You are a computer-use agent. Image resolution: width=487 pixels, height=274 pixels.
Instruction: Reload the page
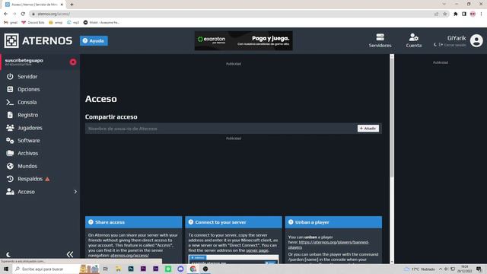[23, 14]
